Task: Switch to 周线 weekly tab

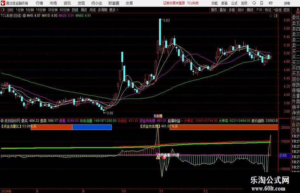Action: [x=83, y=10]
